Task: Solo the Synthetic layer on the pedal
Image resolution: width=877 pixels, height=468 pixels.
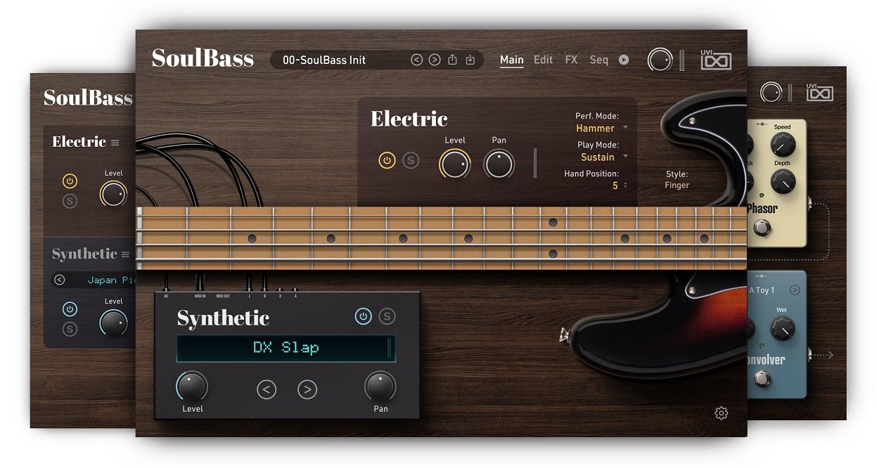Action: [387, 316]
